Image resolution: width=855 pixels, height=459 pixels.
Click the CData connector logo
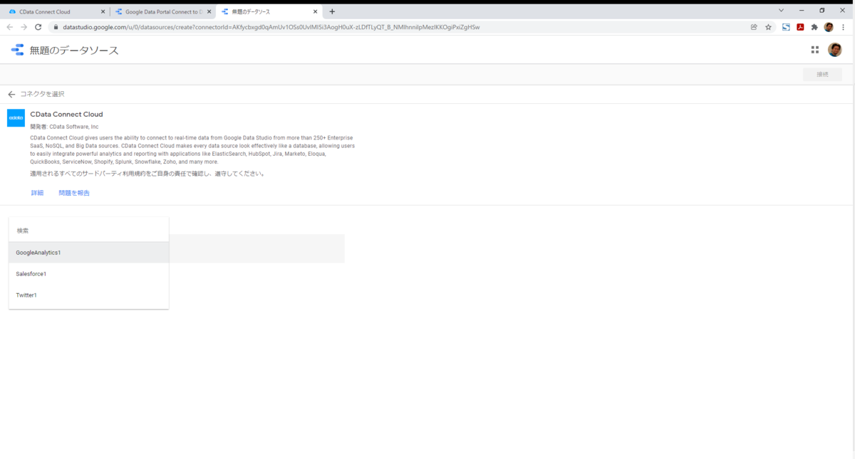pyautogui.click(x=16, y=117)
